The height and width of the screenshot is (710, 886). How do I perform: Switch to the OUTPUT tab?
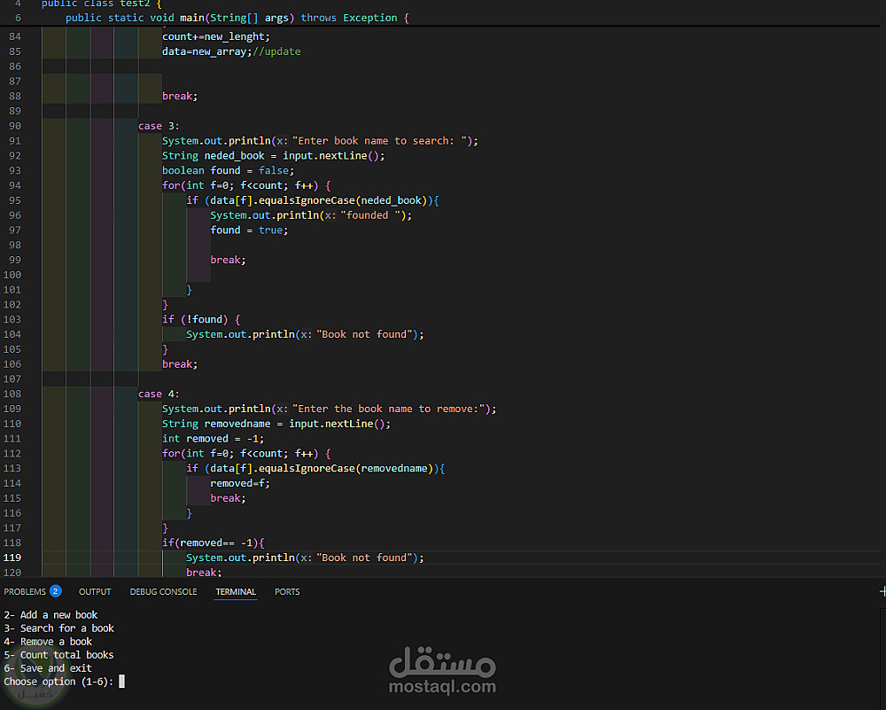95,591
